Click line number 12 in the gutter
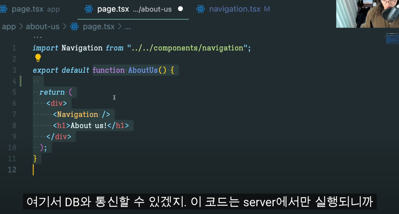 click(12, 170)
